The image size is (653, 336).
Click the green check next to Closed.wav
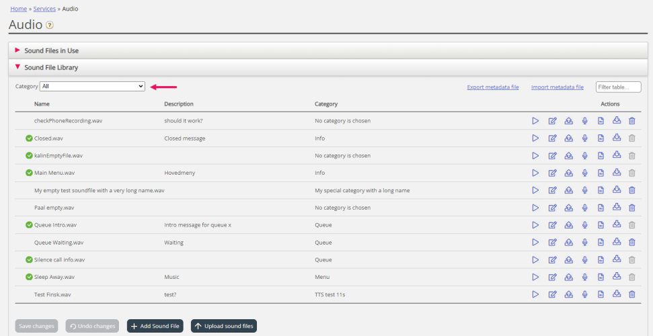[29, 138]
